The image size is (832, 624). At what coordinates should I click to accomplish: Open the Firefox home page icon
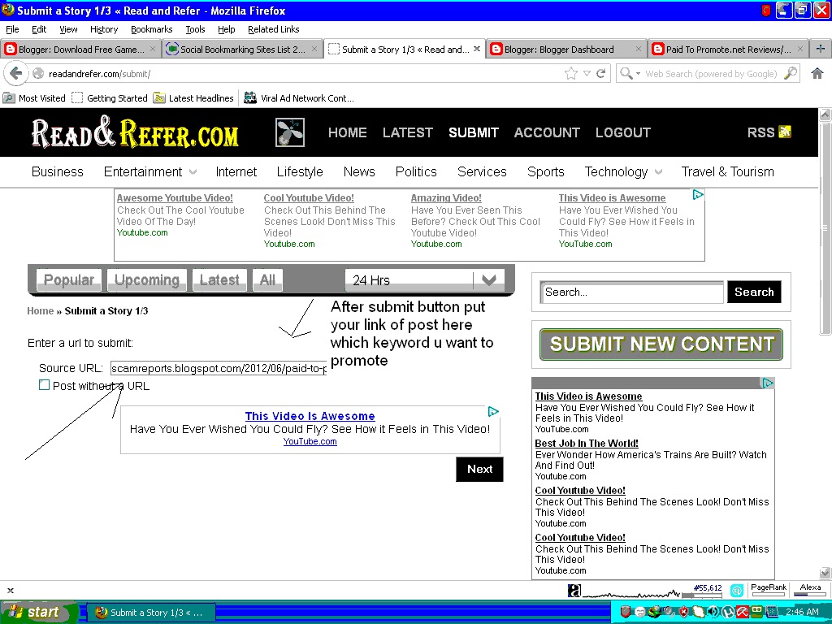click(x=817, y=73)
